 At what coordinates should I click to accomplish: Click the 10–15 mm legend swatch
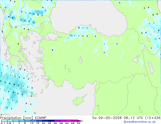tap(34, 121)
